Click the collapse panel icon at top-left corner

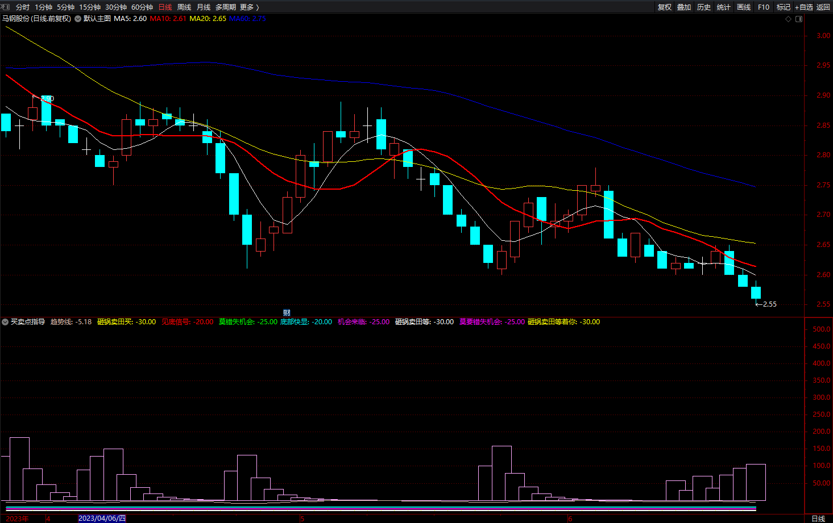(5, 6)
